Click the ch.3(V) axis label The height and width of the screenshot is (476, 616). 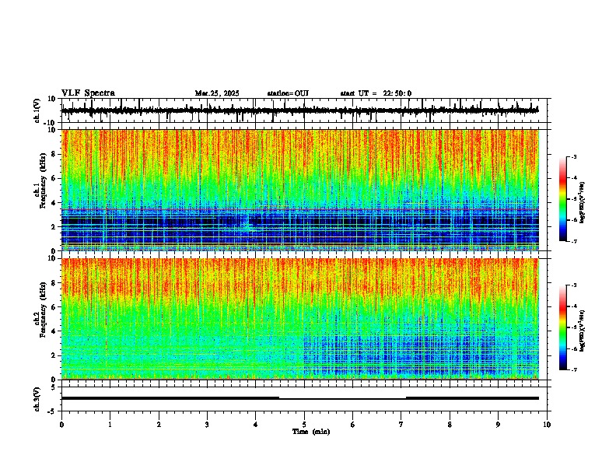pos(37,399)
